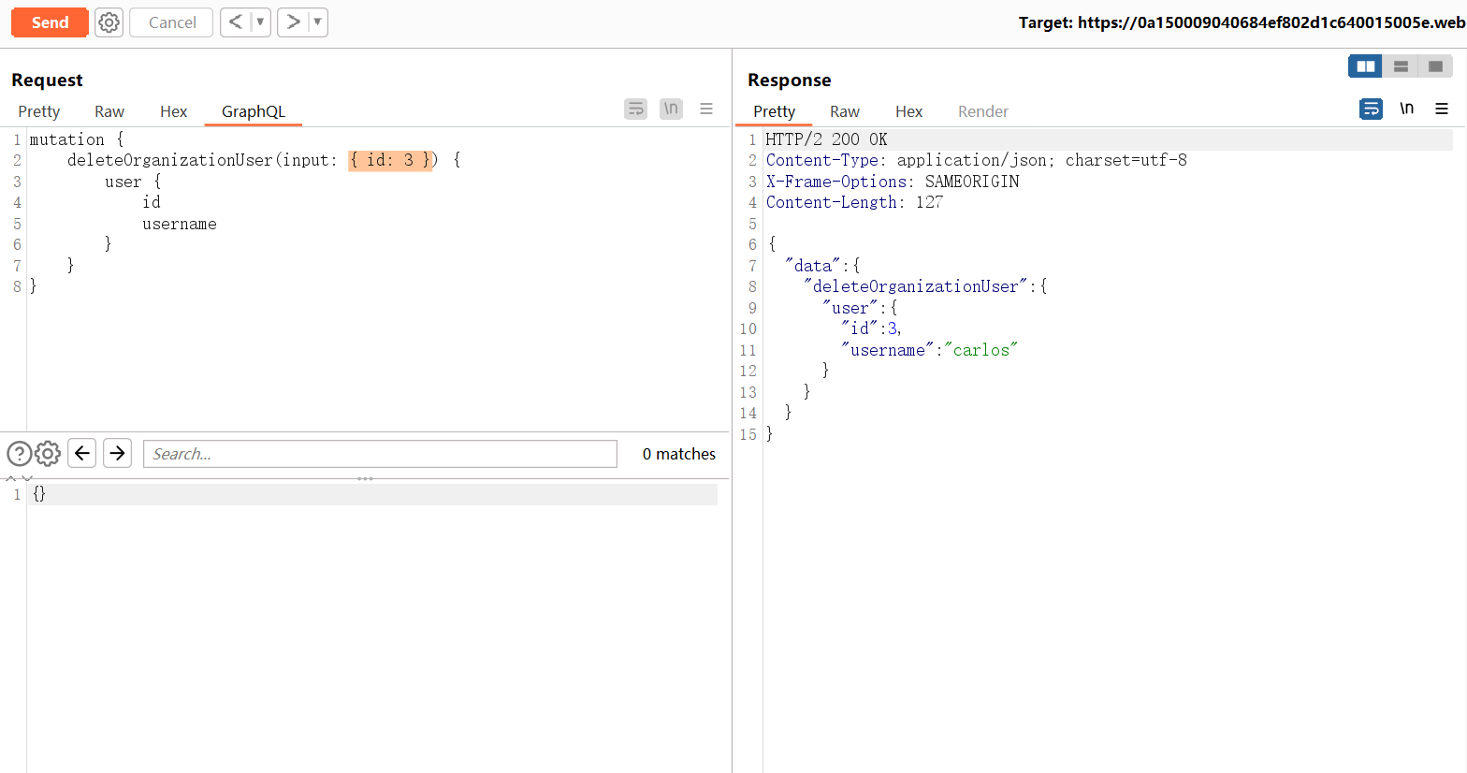Go to next request in history
1467x773 pixels.
pos(293,22)
